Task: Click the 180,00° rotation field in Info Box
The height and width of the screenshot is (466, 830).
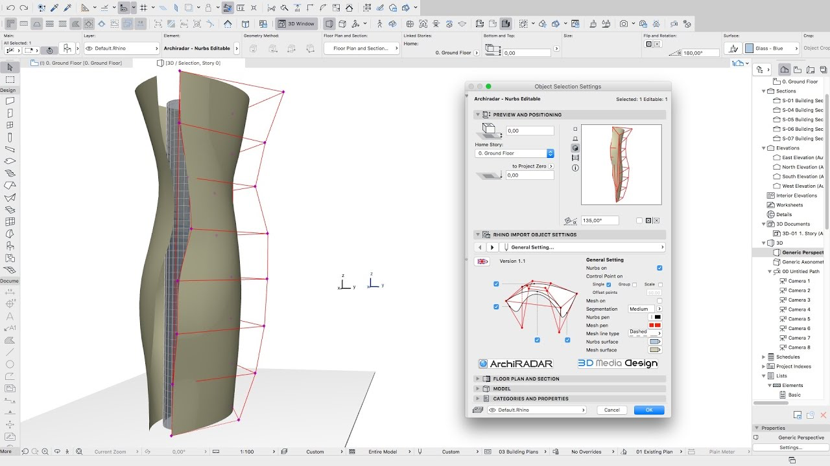Action: coord(700,53)
